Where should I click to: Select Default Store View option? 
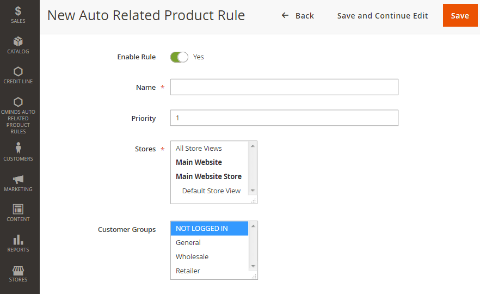coord(211,191)
